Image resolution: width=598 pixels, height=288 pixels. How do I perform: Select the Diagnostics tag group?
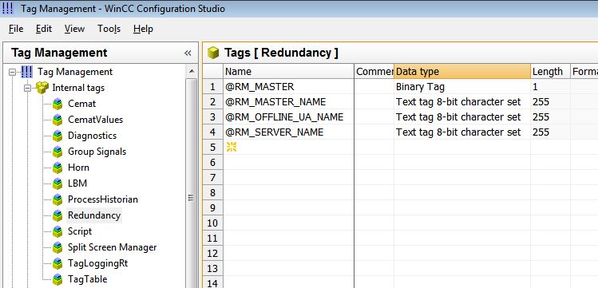pos(92,136)
